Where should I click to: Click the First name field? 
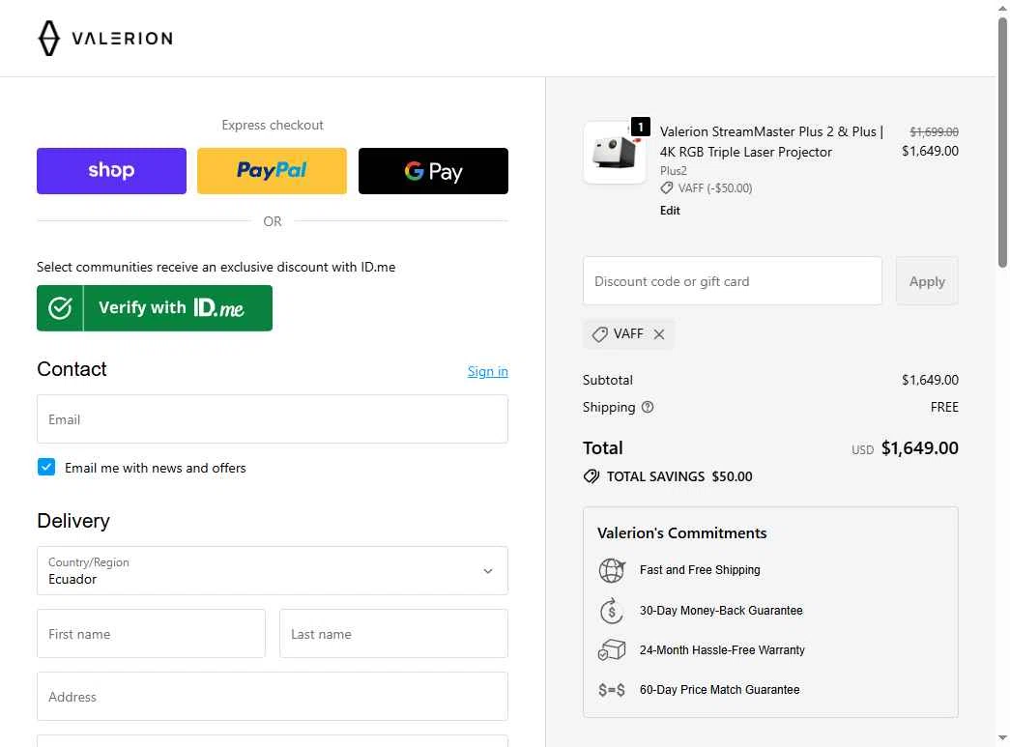click(152, 634)
